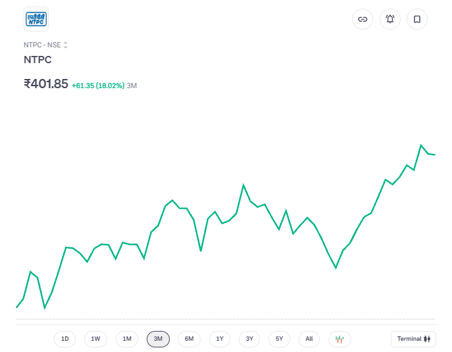Show All-time price history
452x352 pixels.
coord(309,339)
